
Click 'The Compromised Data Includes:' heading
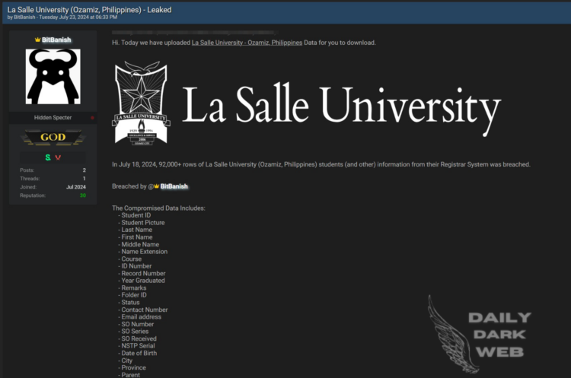coord(158,208)
